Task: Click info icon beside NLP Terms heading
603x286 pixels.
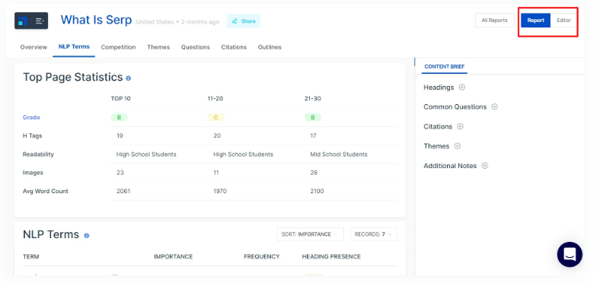Action: 87,235
